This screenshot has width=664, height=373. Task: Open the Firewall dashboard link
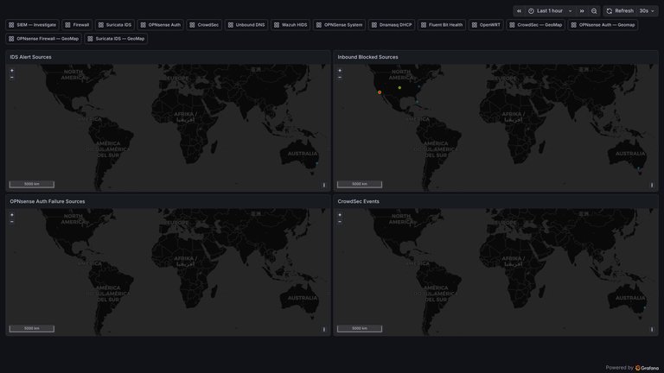coord(77,25)
